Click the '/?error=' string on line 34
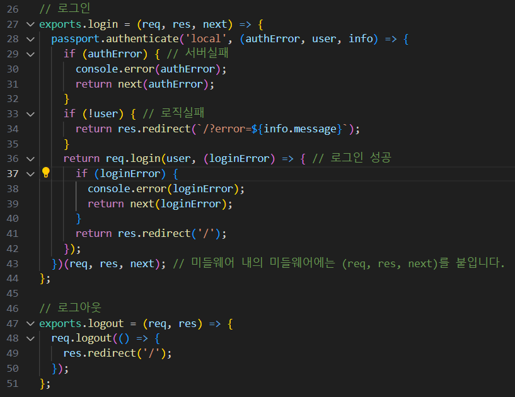Viewport: 515px width, 397px height. click(228, 129)
